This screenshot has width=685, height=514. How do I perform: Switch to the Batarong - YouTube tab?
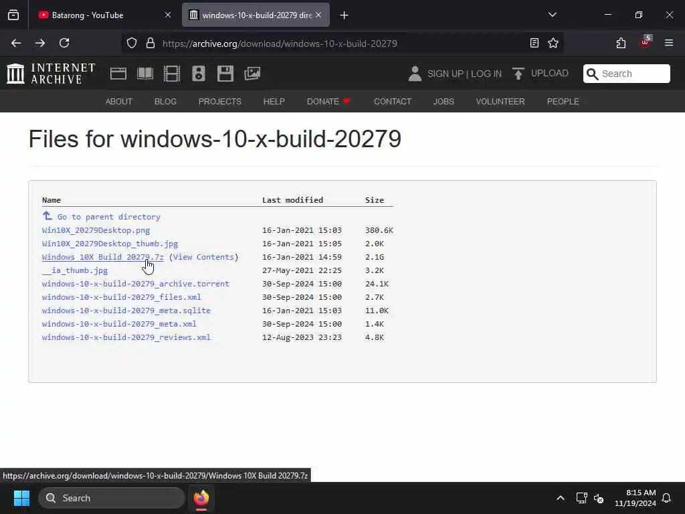(x=104, y=15)
